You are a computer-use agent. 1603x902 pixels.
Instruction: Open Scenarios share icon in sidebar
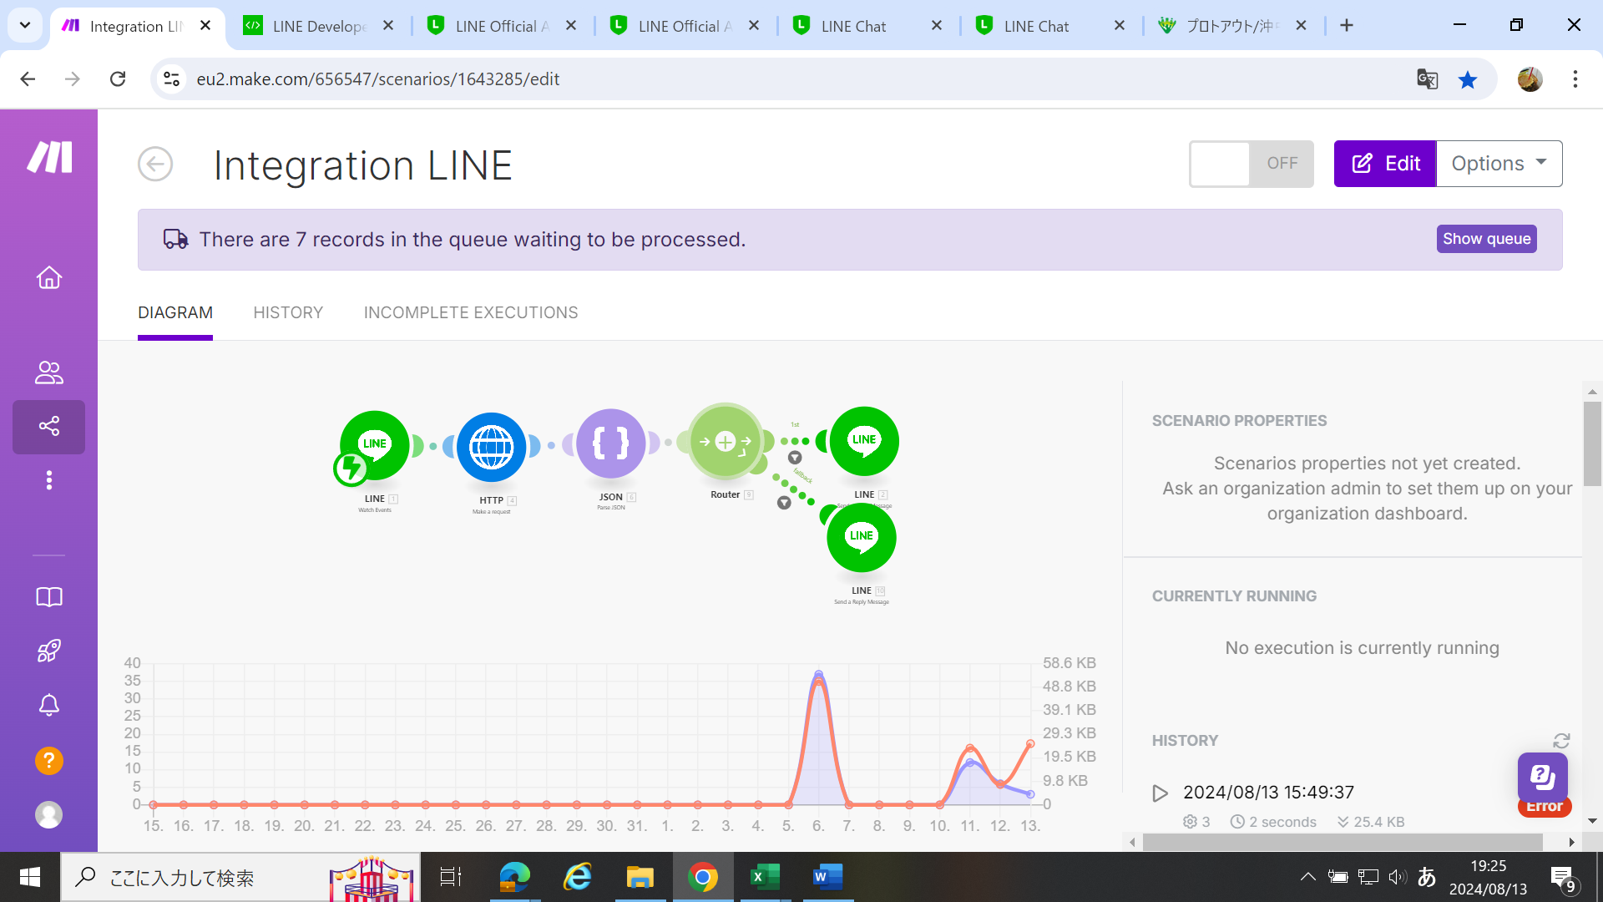tap(48, 427)
